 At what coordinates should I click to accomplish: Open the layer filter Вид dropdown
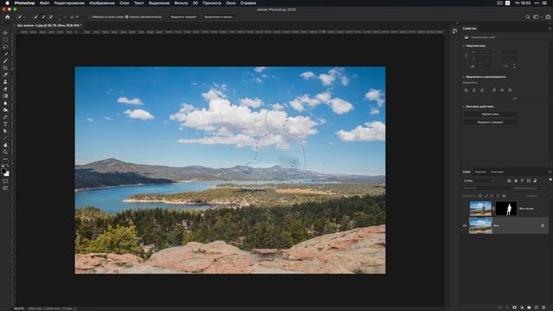pyautogui.click(x=480, y=181)
